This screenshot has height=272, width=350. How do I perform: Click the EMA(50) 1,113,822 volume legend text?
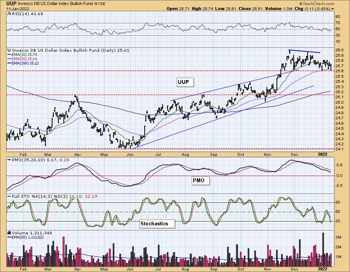pyautogui.click(x=28, y=237)
